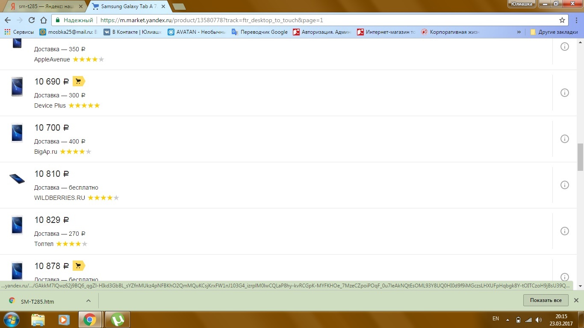The width and height of the screenshot is (584, 328).
Task: Reload the page with the refresh icon
Action: (31, 20)
